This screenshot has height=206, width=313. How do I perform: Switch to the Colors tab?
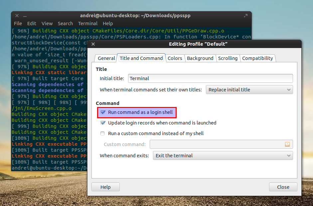pyautogui.click(x=175, y=58)
